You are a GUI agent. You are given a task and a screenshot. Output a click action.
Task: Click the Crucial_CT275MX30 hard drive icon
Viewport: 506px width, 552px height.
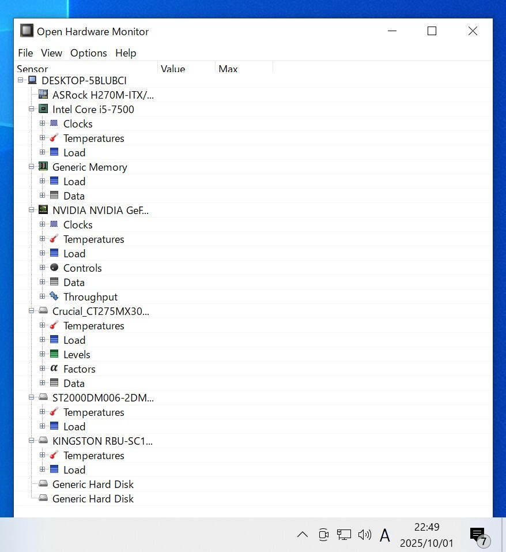coord(43,310)
